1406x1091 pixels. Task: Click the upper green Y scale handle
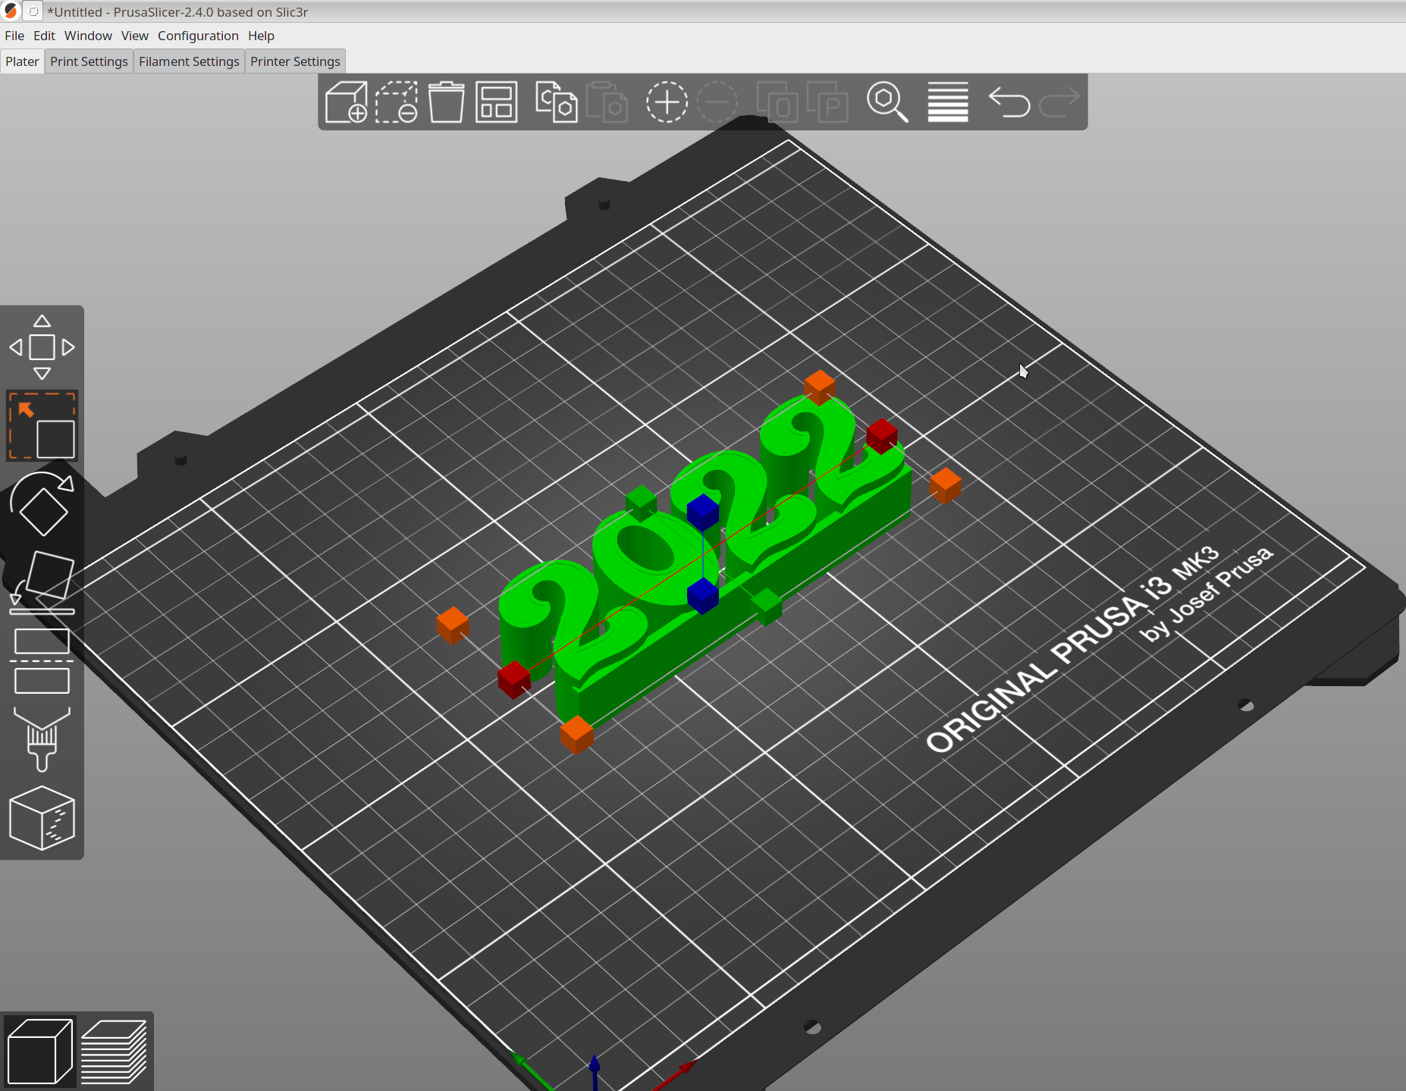click(x=641, y=502)
